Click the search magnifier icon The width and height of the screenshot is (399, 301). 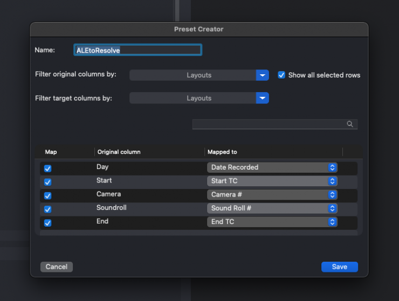[350, 124]
